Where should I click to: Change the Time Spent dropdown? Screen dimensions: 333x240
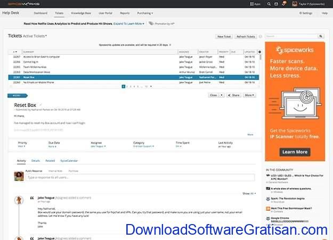click(x=178, y=146)
